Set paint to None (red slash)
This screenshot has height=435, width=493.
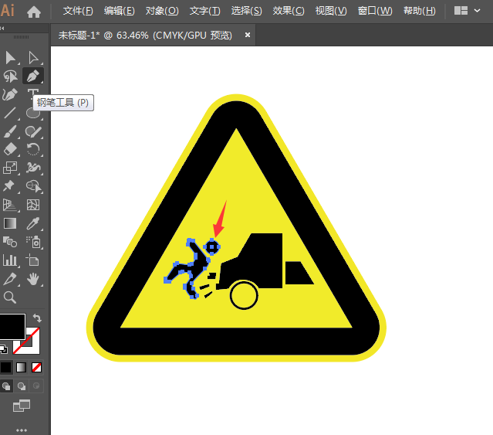click(36, 367)
